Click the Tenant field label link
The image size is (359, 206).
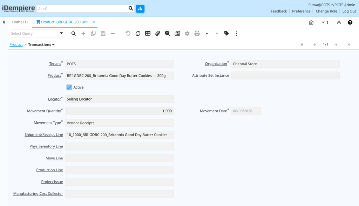click(x=55, y=64)
